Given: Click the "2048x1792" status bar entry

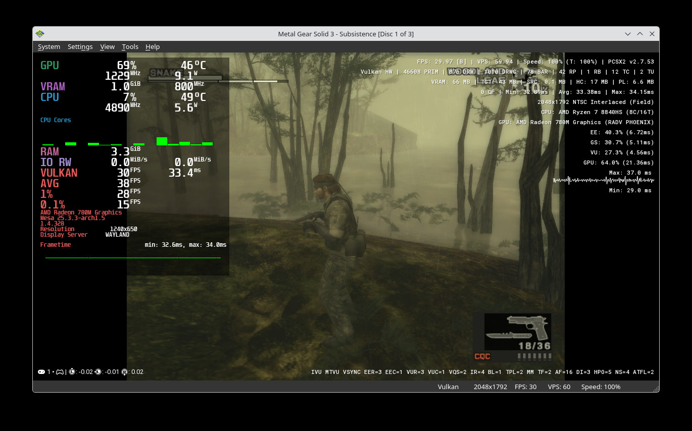Looking at the screenshot, I should pos(490,387).
